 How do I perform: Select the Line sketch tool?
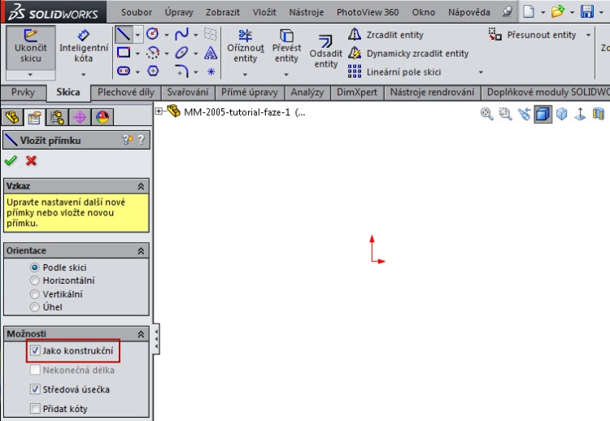coord(124,35)
